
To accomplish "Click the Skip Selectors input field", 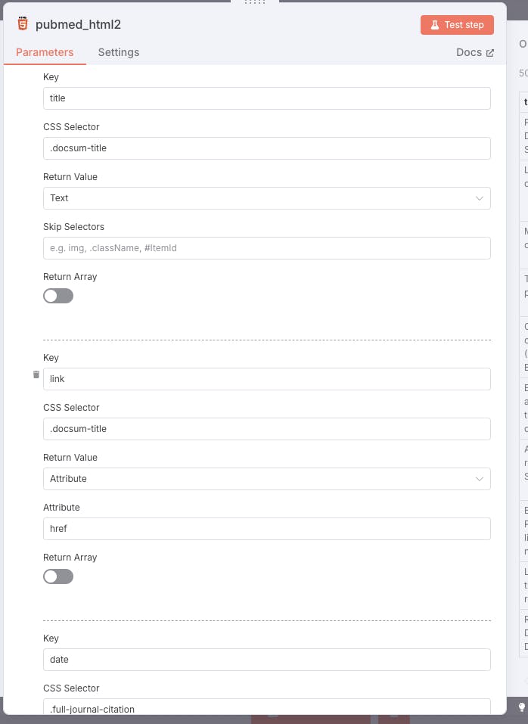I will 266,248.
